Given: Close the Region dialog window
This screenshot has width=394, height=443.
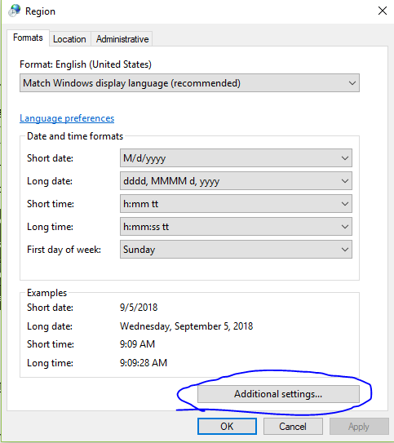Looking at the screenshot, I should point(382,11).
